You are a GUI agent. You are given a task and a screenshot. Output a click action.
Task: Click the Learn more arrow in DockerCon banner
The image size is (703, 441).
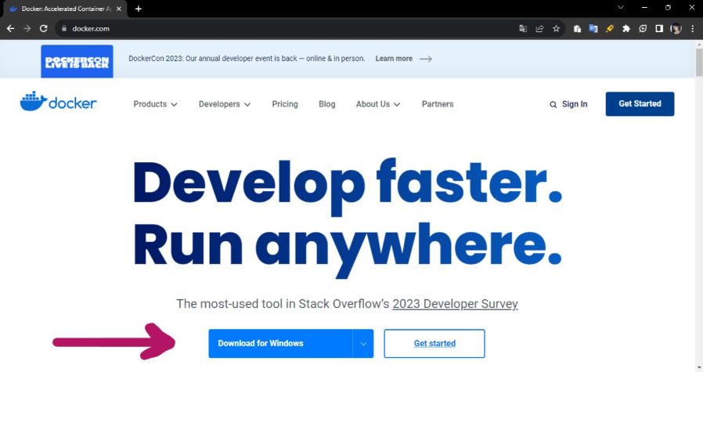point(425,59)
